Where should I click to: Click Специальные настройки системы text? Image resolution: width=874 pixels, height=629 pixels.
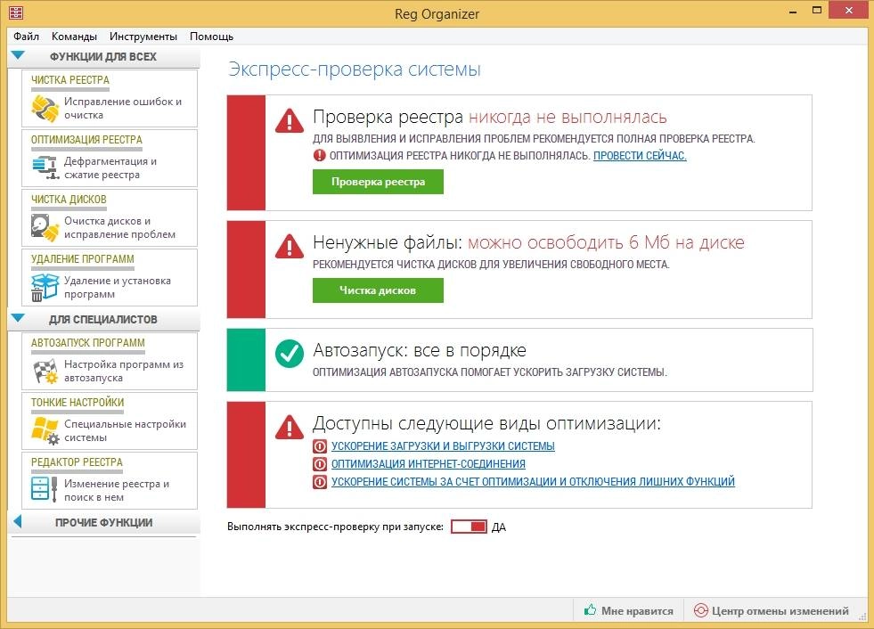click(125, 430)
